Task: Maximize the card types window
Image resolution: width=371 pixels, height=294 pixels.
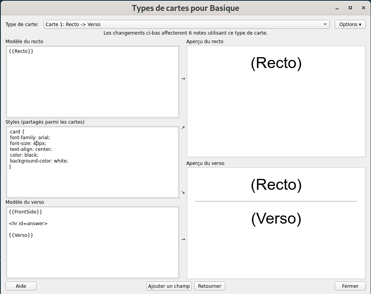Action: pos(350,8)
